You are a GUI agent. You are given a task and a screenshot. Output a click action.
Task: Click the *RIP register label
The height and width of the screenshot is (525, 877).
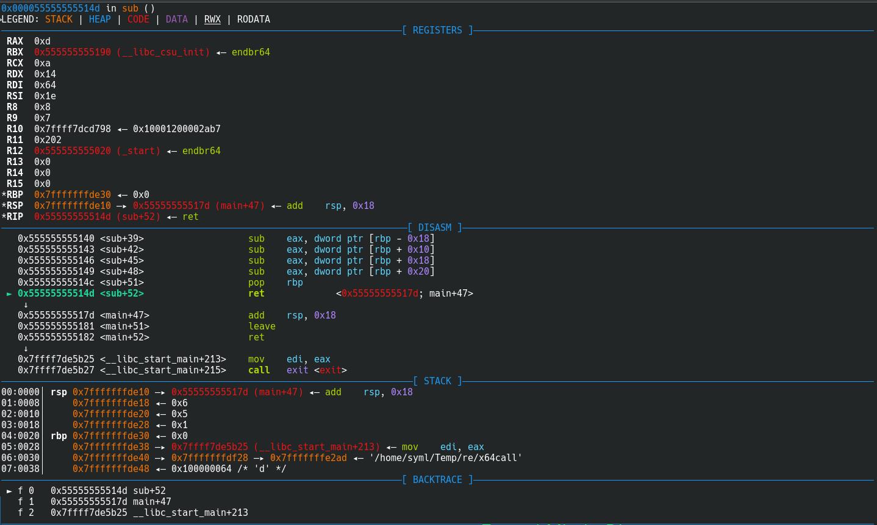(x=13, y=217)
